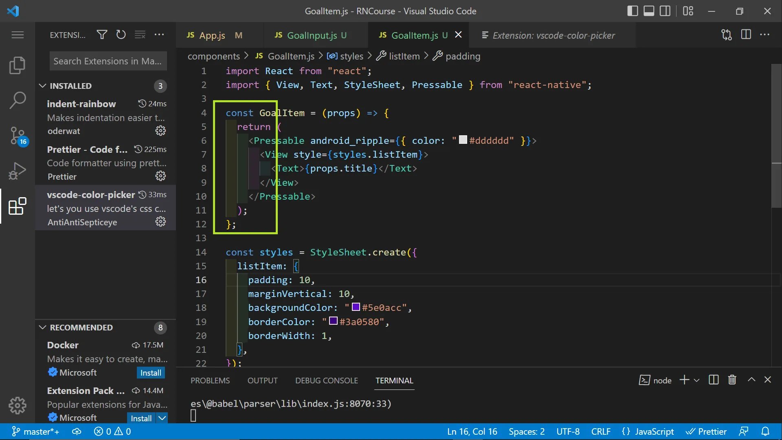Screen dimensions: 782x440
Task: Collapse the INSTALLED extensions section
Action: 42,86
